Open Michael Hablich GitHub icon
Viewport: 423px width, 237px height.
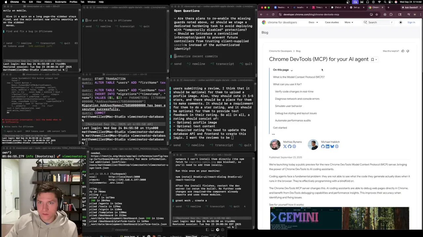tap(323, 146)
